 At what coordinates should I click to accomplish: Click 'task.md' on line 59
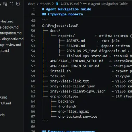[x=57, y=76]
